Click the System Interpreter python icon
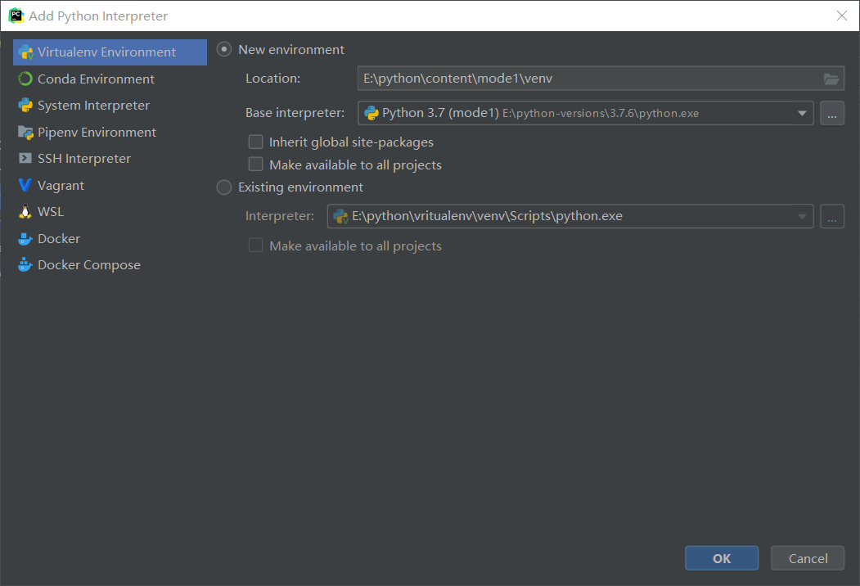The width and height of the screenshot is (860, 586). [x=25, y=106]
